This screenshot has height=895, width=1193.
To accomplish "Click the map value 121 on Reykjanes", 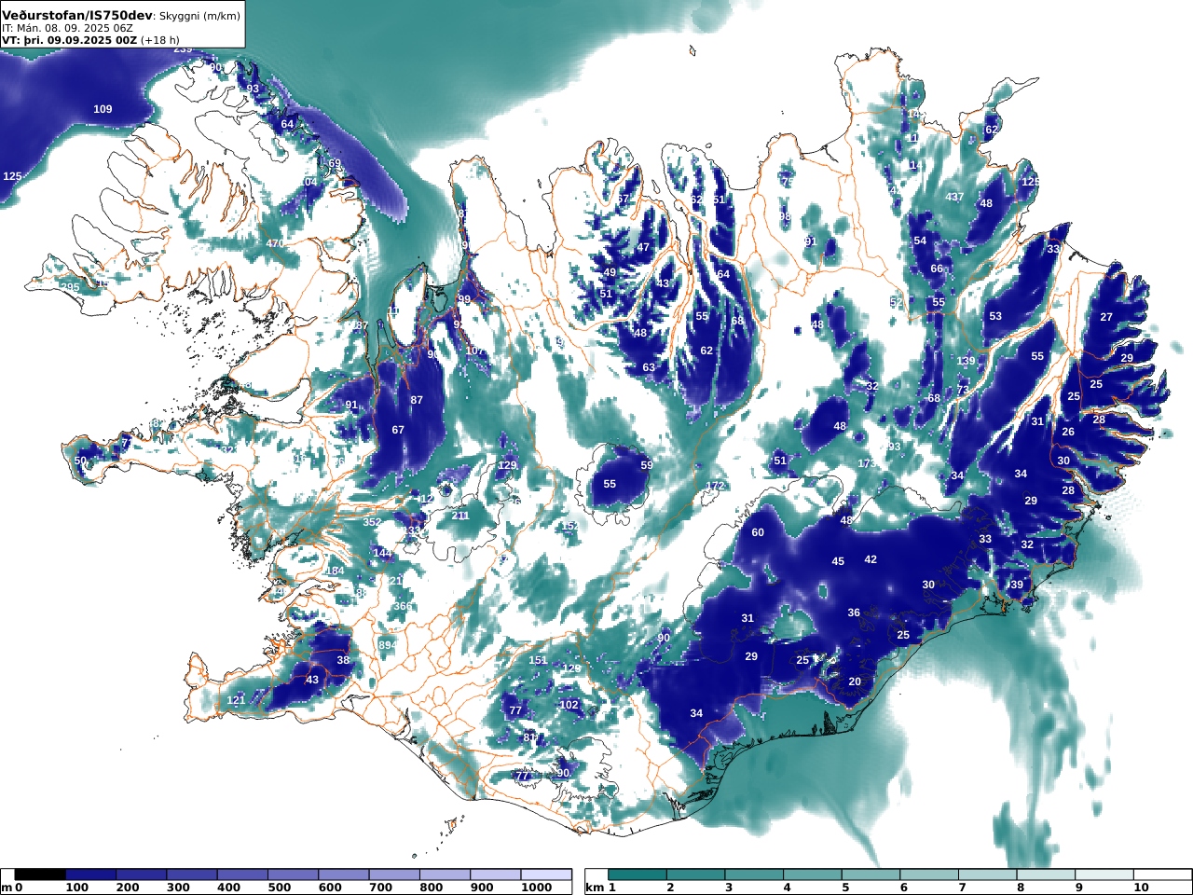I will [237, 700].
